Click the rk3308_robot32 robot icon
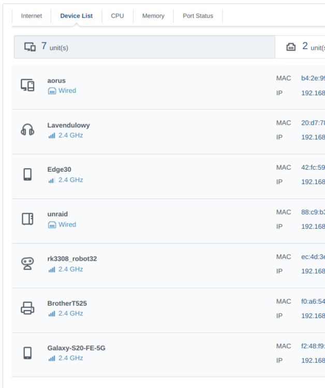The height and width of the screenshot is (388, 325). [x=27, y=263]
